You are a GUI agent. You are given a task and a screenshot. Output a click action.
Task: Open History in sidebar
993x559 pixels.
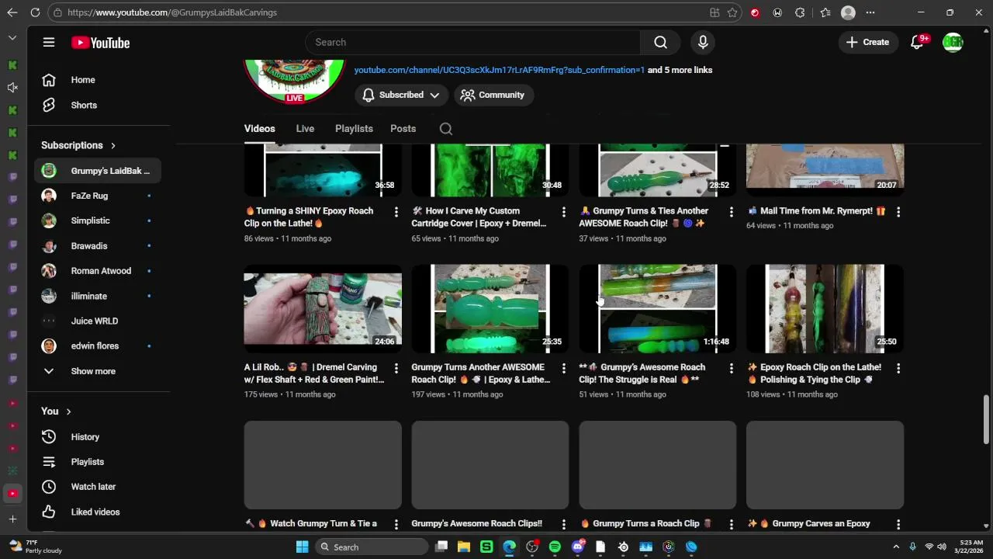pyautogui.click(x=98, y=437)
